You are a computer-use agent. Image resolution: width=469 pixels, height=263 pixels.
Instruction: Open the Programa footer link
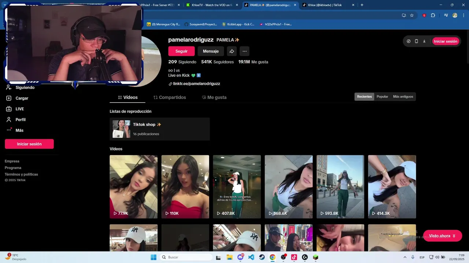(13, 168)
